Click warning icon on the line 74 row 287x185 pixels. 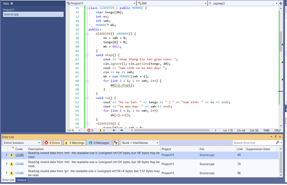coord(12,164)
